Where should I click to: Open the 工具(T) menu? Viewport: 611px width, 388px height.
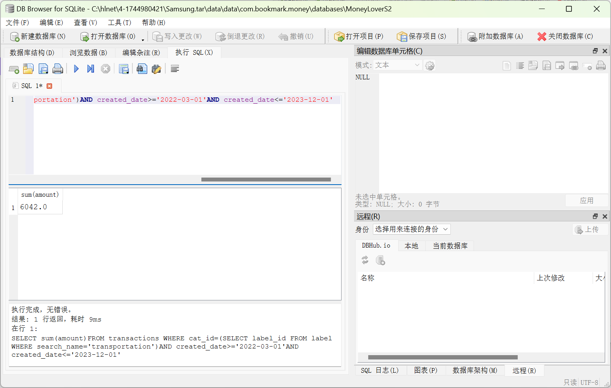pyautogui.click(x=119, y=23)
